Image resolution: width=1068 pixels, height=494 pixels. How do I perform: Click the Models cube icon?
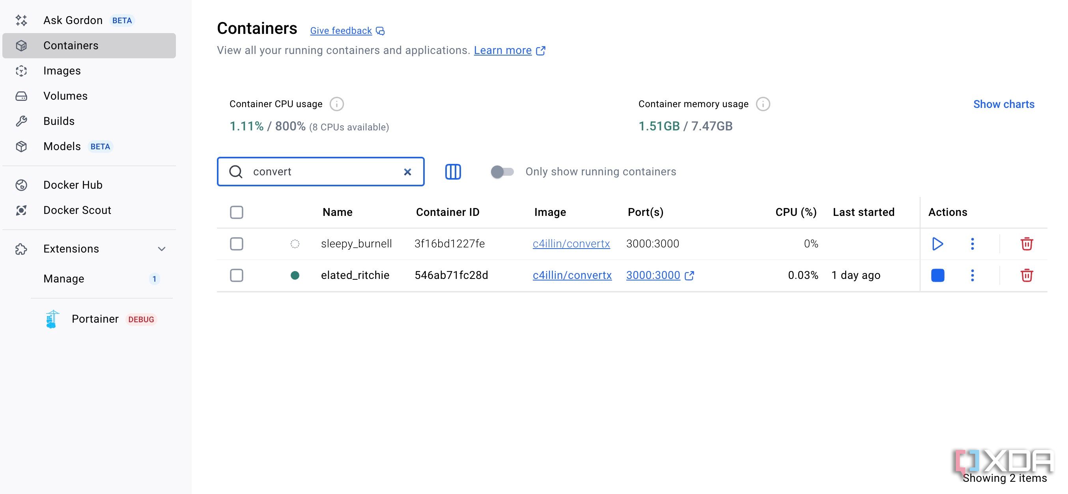[21, 147]
